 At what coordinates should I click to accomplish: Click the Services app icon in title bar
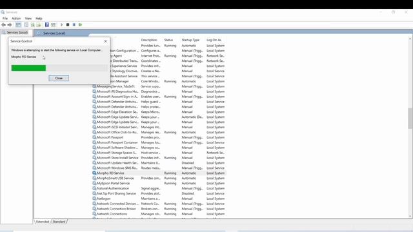(3, 12)
